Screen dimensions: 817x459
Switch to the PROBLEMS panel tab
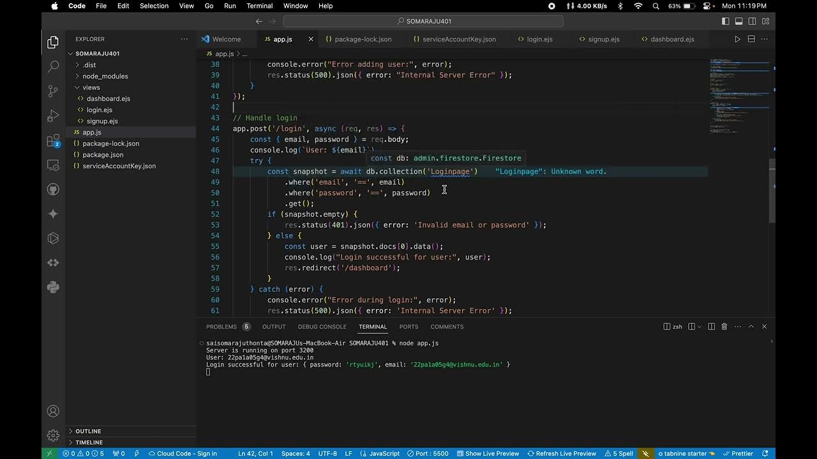[221, 326]
